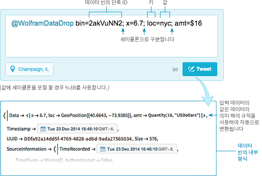Click the bin=2akVuNN2 text in tweet
Viewport: 262px width, 176px height.
pos(100,23)
